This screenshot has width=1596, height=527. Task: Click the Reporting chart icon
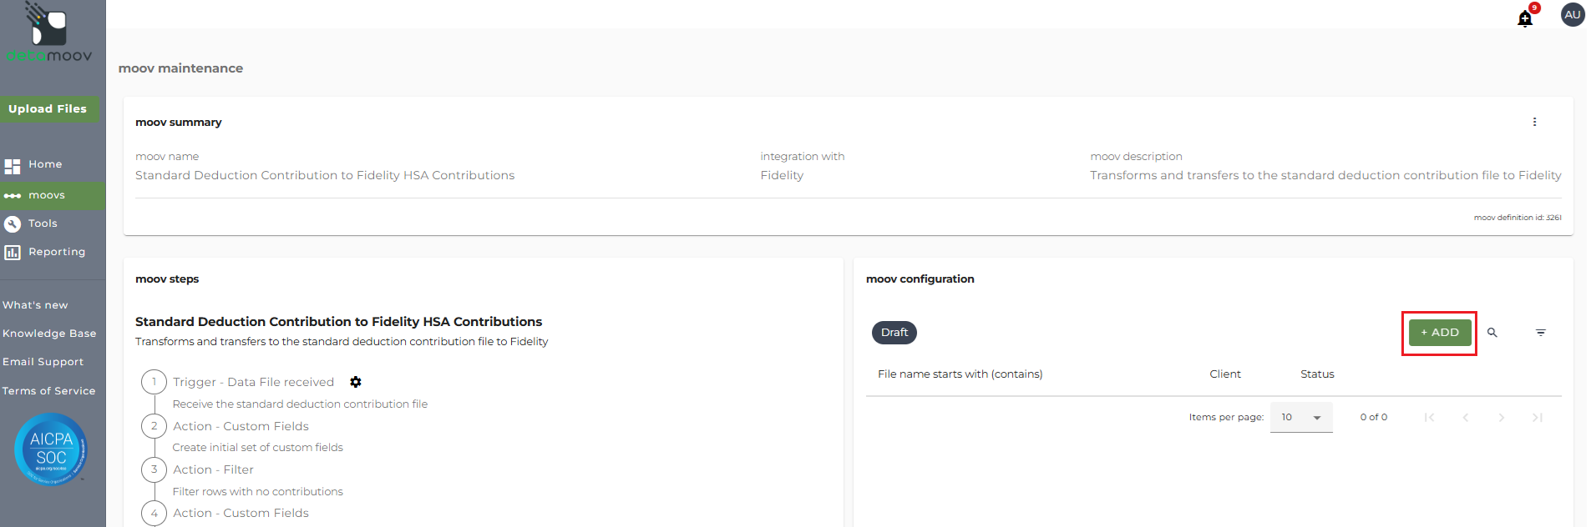pyautogui.click(x=13, y=252)
